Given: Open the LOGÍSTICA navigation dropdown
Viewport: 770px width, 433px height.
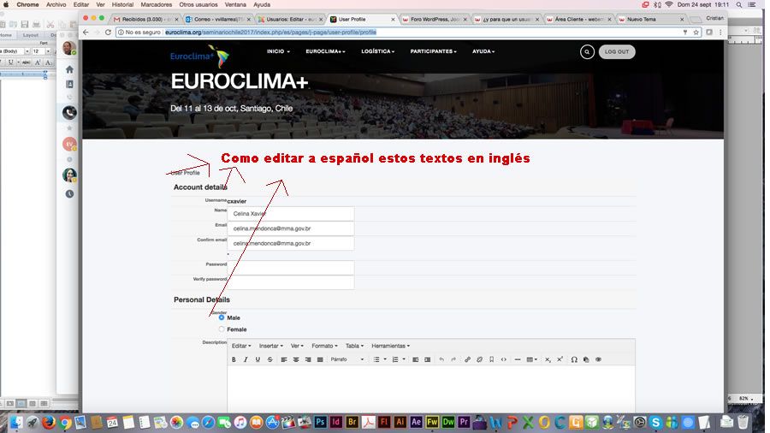Looking at the screenshot, I should point(377,51).
